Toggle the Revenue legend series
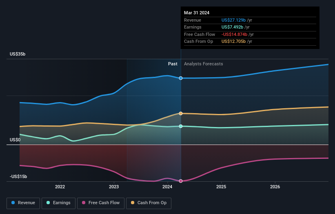The height and width of the screenshot is (214, 335). point(23,203)
